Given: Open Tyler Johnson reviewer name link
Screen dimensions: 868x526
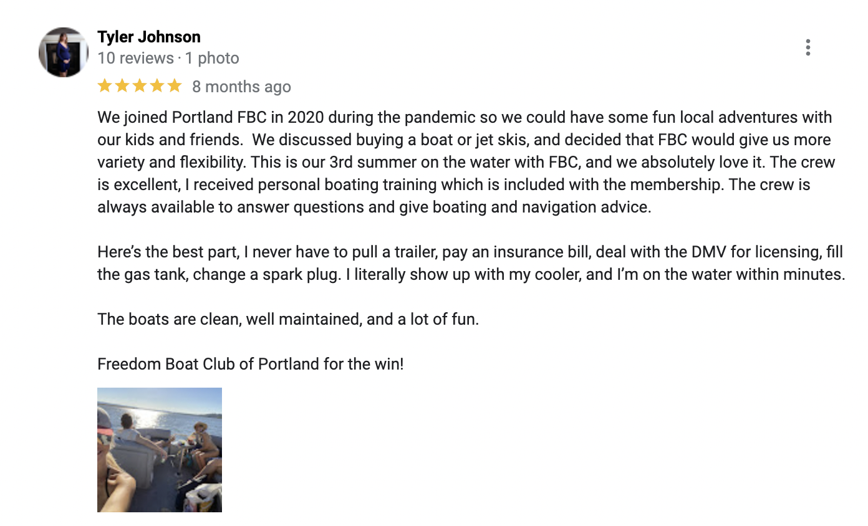Looking at the screenshot, I should click(x=149, y=37).
